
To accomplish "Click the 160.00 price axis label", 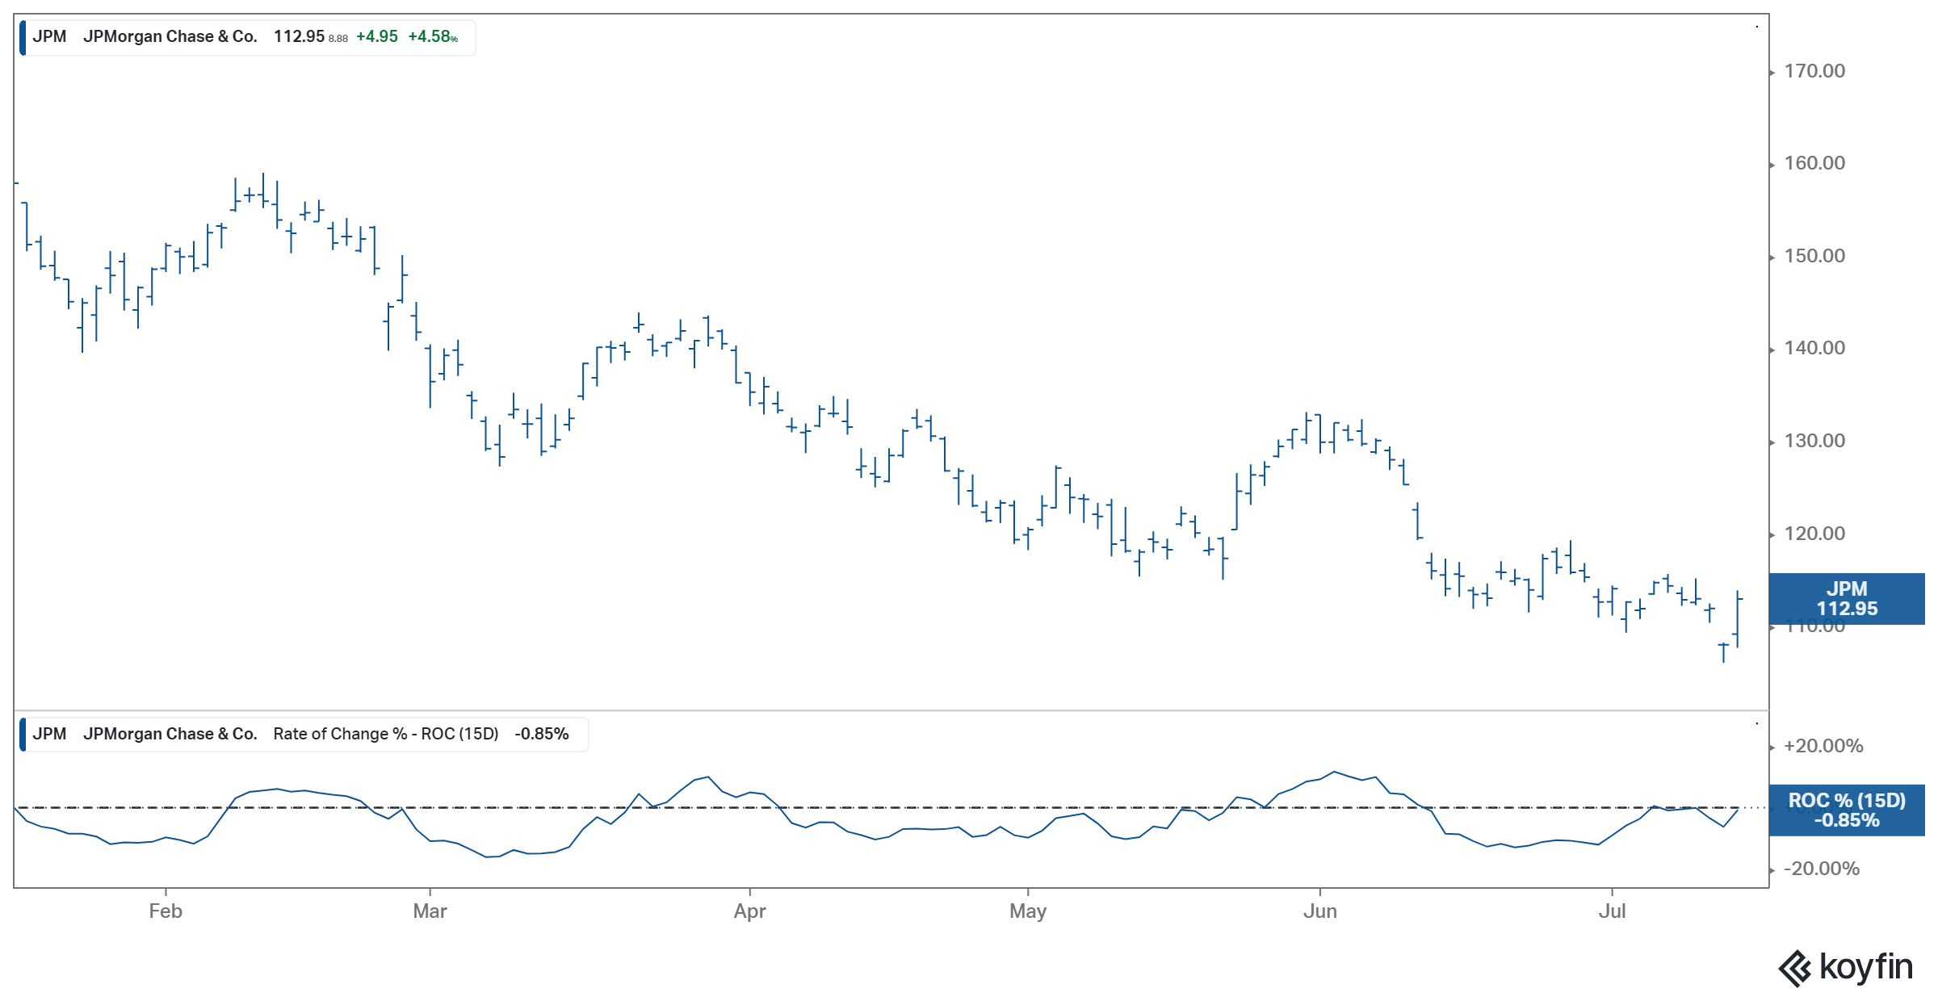I will click(1814, 163).
